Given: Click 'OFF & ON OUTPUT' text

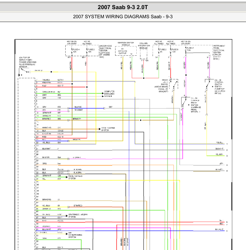Looking at the screenshot, I should tap(123, 52).
